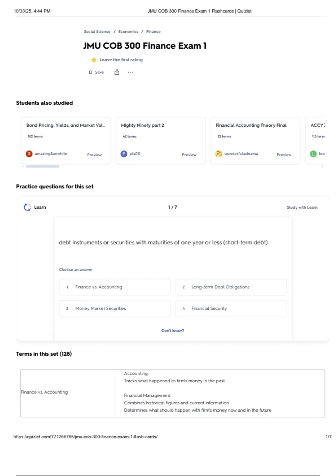Click wonderfuladnama's avatar icon

(218, 154)
